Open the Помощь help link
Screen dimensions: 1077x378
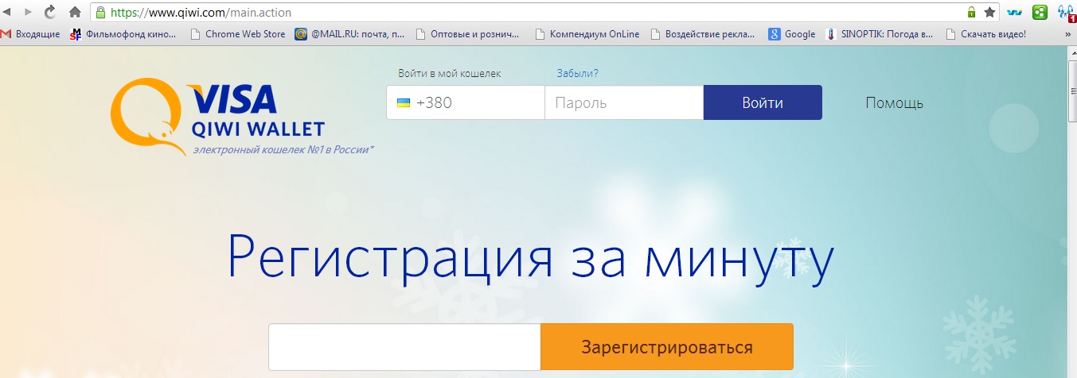click(x=895, y=103)
